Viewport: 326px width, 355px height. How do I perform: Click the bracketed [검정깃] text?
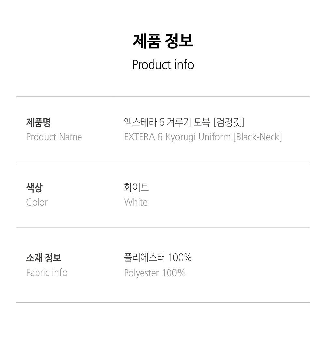coord(229,122)
